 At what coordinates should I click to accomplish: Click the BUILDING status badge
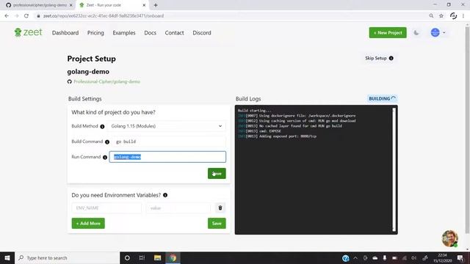[382, 98]
